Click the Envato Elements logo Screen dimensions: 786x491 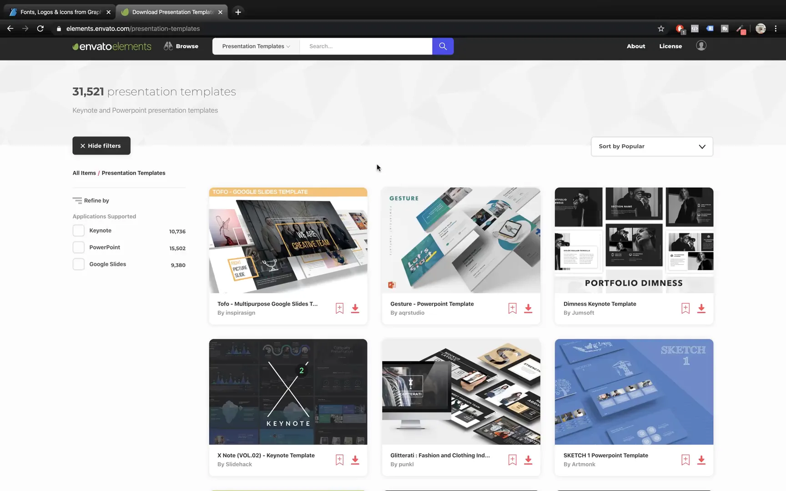tap(111, 46)
